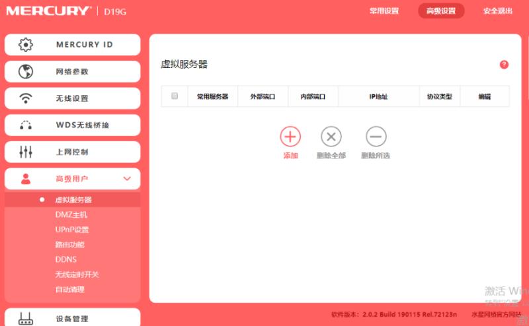Click 安全退出 to log out
The width and height of the screenshot is (529, 326).
coord(498,11)
